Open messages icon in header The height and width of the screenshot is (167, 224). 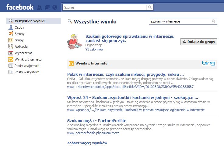click(x=47, y=7)
